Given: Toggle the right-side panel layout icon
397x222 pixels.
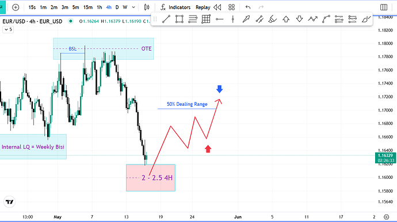Looking at the screenshot, I should [384, 7].
